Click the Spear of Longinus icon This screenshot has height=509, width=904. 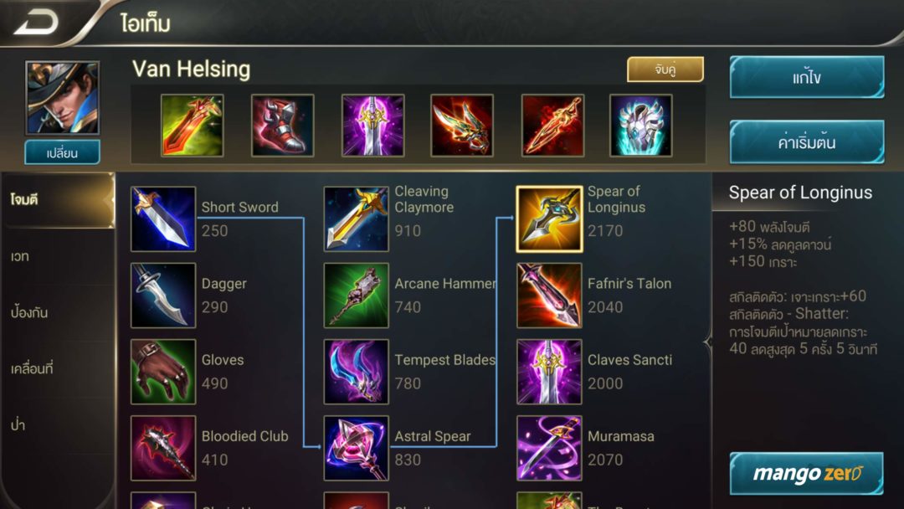[549, 219]
